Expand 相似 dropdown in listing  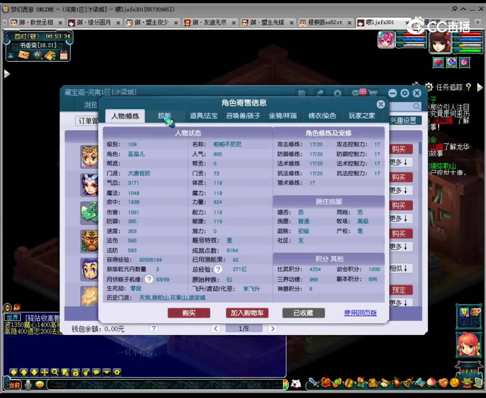tap(399, 268)
